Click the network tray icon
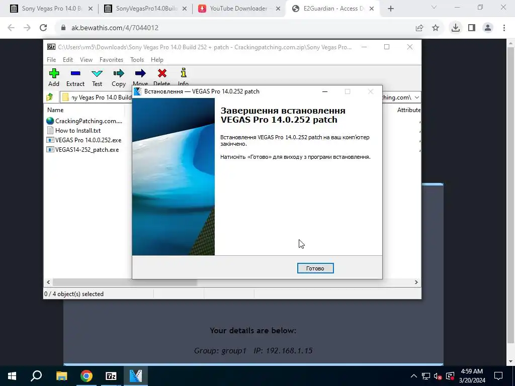The image size is (515, 386). [426, 376]
